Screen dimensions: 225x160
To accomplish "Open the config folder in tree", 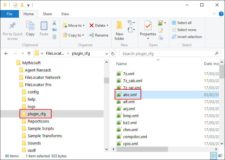I will 30,92.
